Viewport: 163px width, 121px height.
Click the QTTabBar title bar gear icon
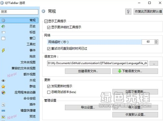2,3
